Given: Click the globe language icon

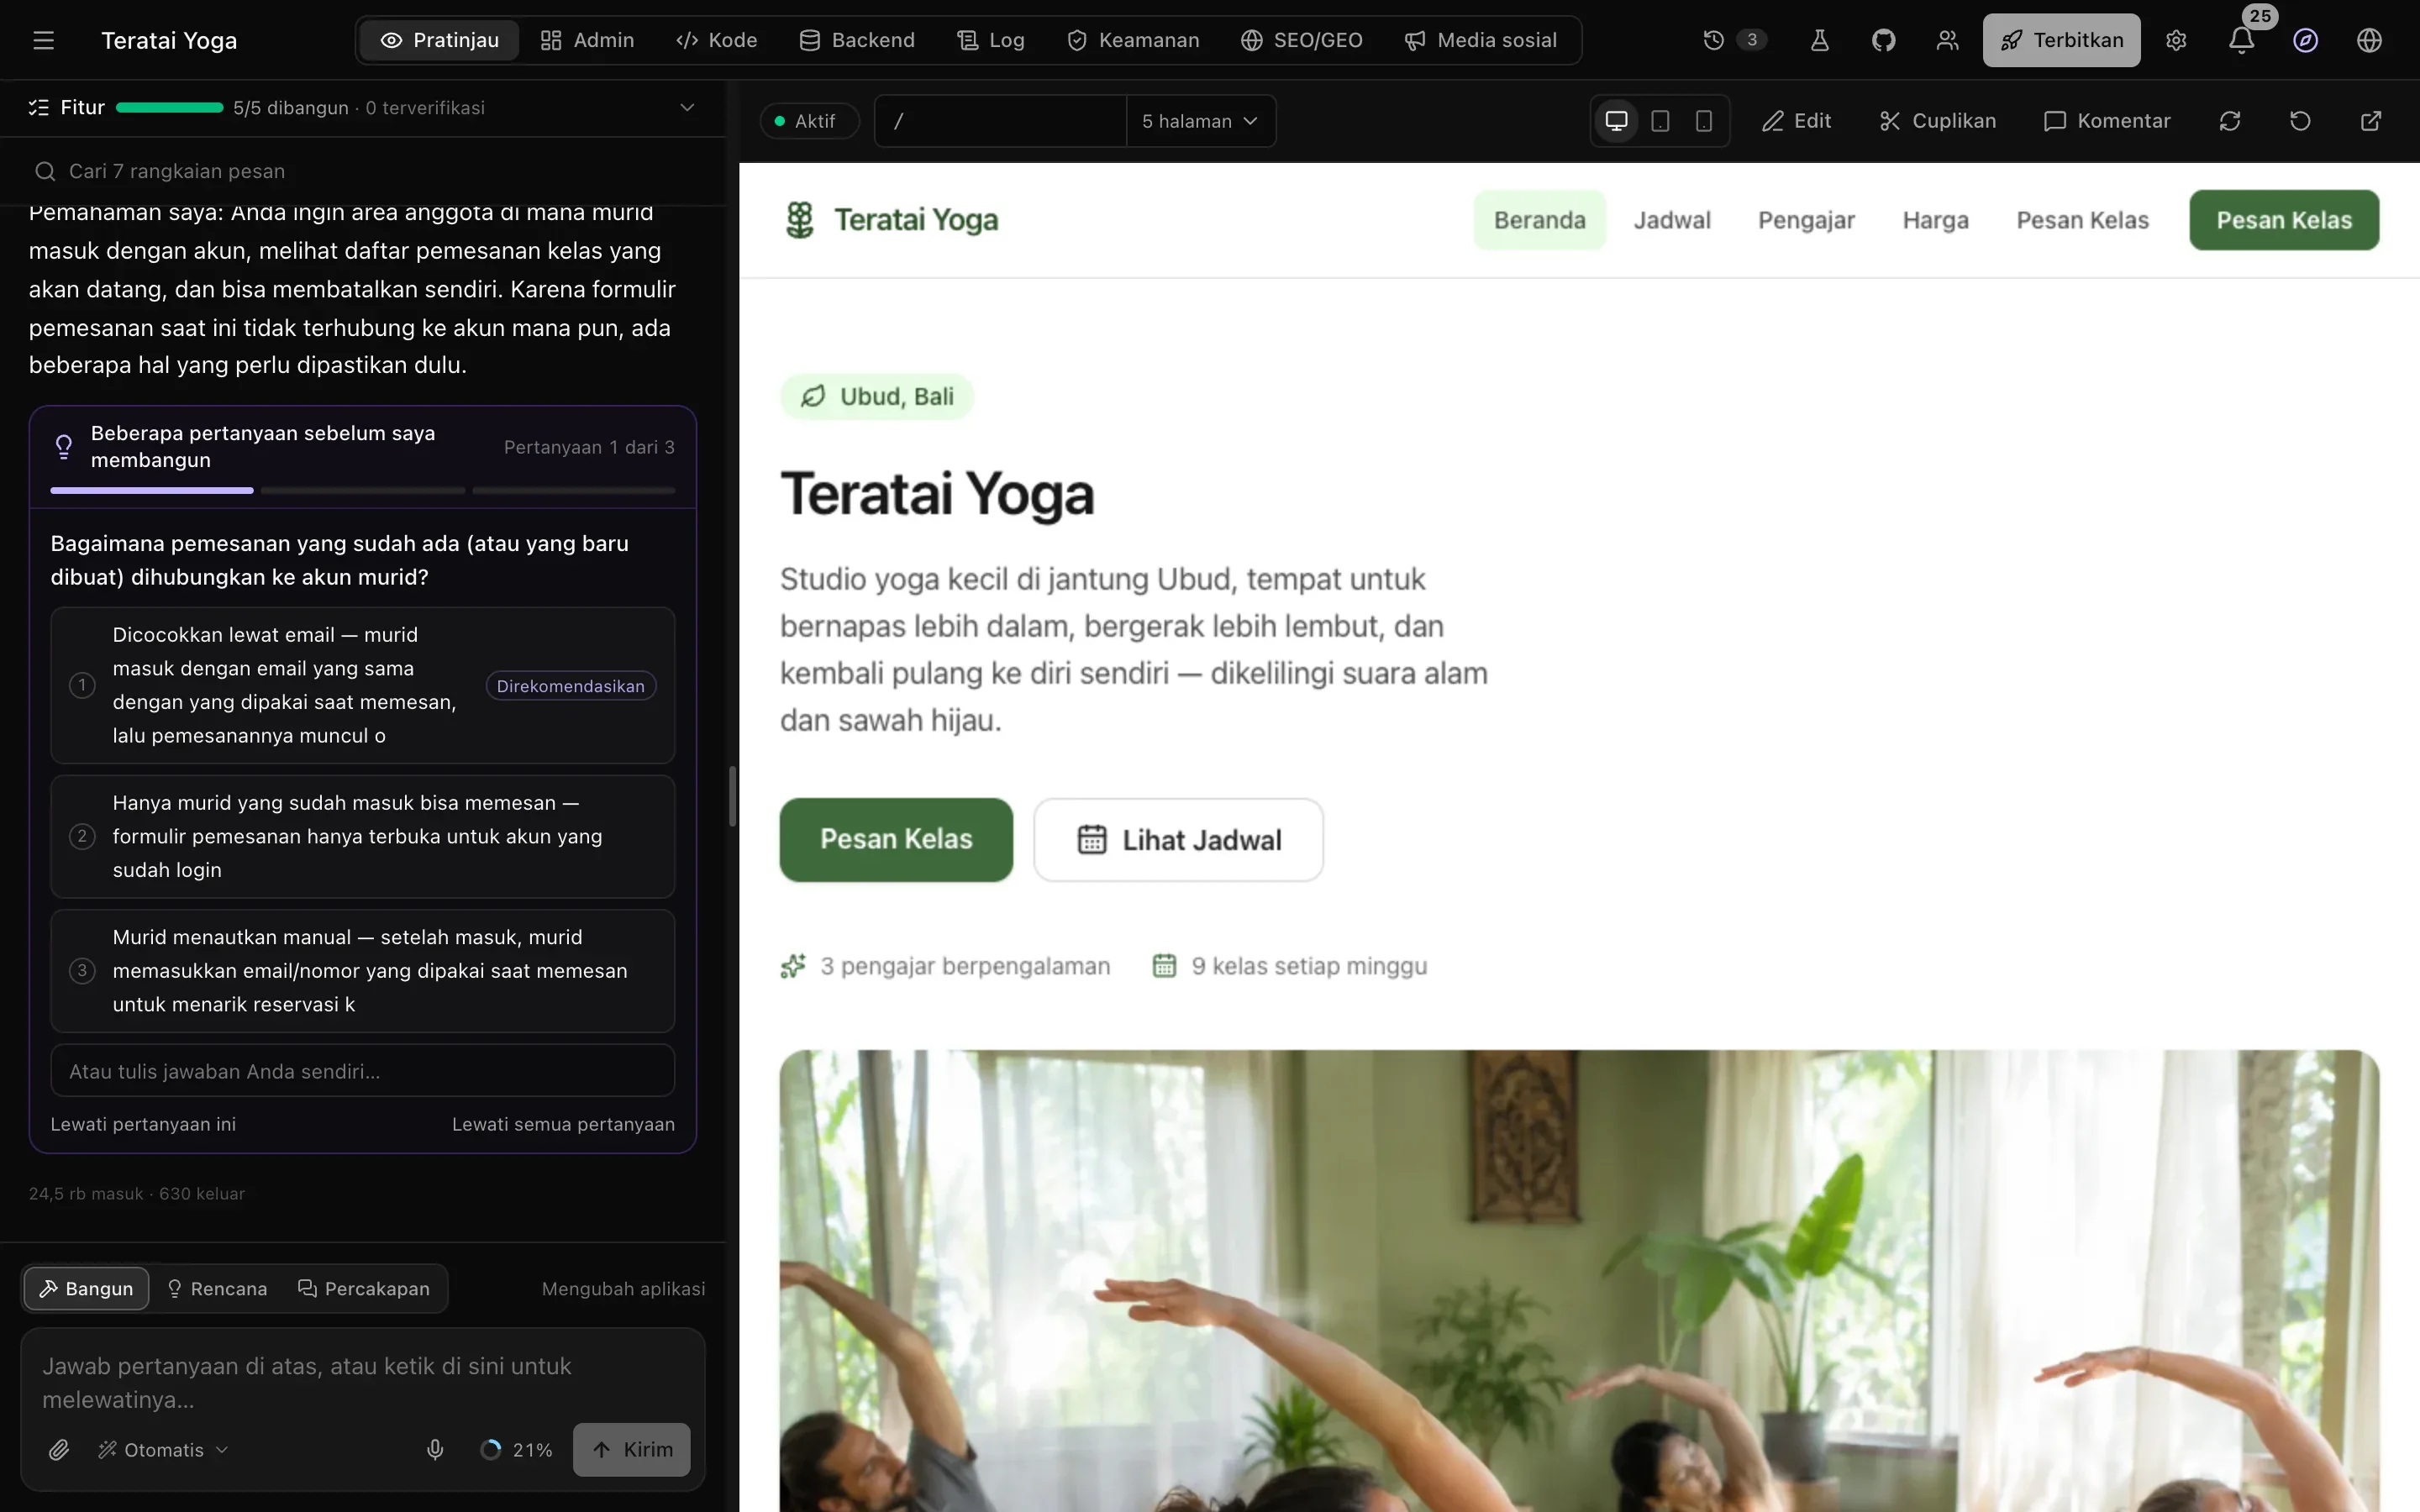Looking at the screenshot, I should tap(2369, 40).
